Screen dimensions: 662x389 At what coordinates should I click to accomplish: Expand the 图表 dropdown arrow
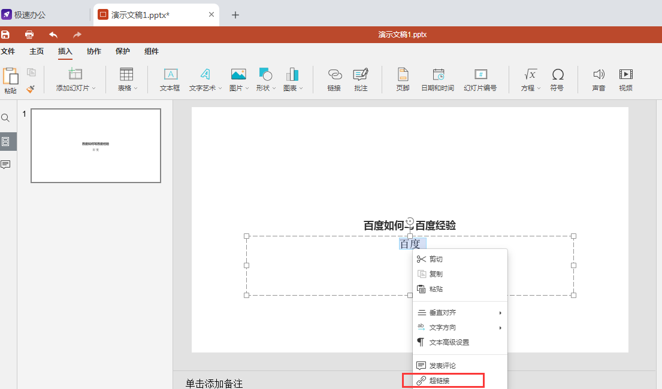(x=301, y=88)
